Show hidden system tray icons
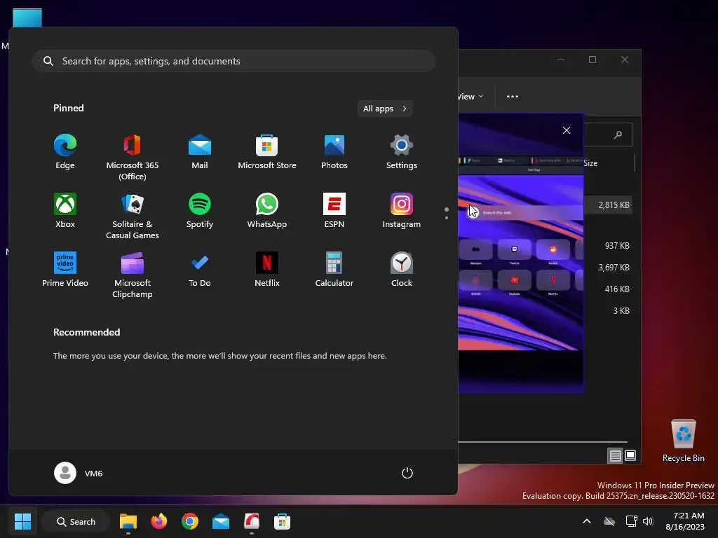 (587, 521)
